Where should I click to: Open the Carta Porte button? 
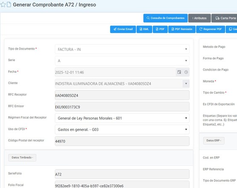coord(224,18)
